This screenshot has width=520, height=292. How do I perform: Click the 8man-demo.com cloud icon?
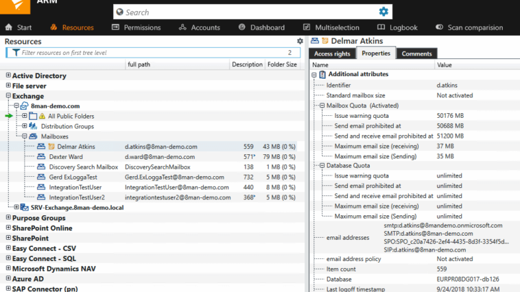[24, 106]
